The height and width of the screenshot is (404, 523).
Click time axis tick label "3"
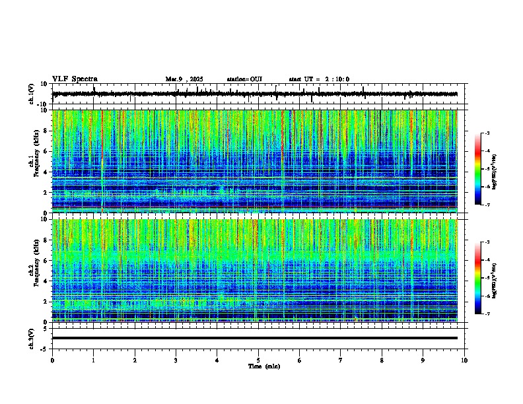pyautogui.click(x=176, y=360)
